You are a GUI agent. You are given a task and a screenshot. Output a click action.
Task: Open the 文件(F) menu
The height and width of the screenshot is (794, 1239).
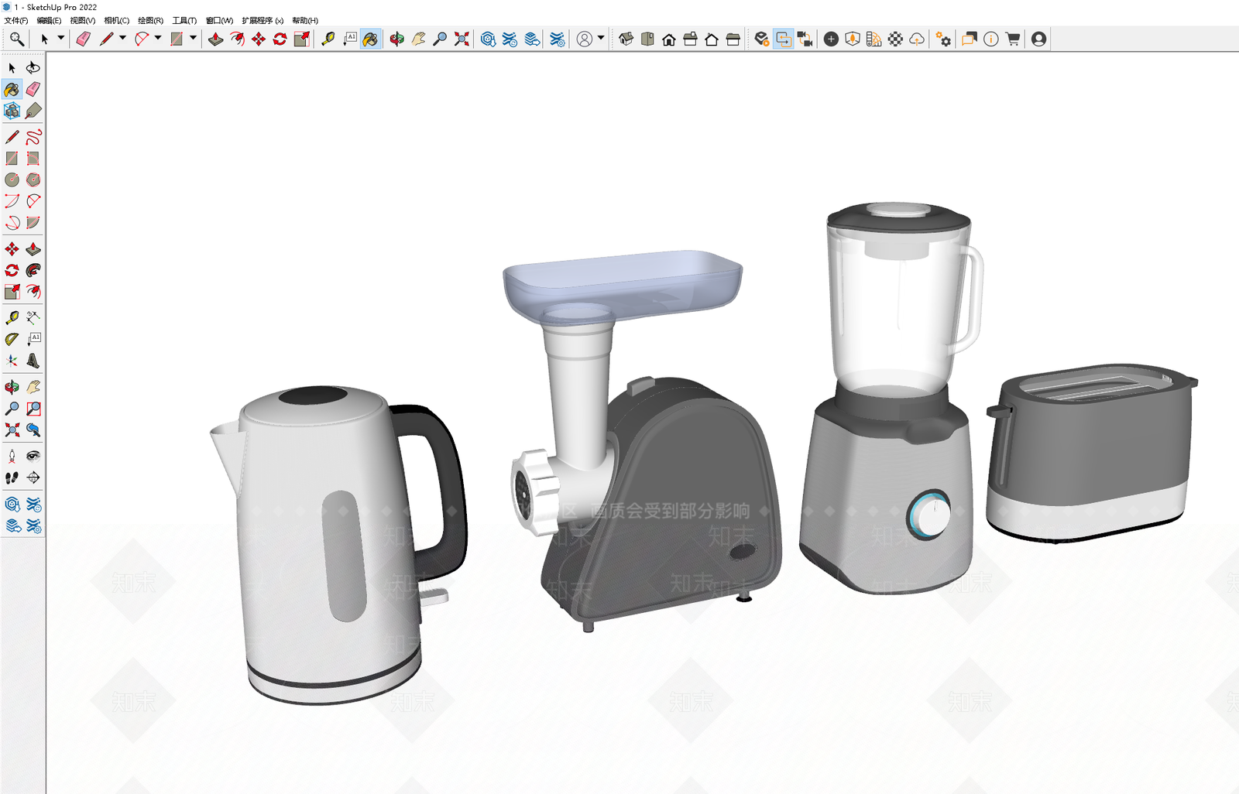[15, 21]
